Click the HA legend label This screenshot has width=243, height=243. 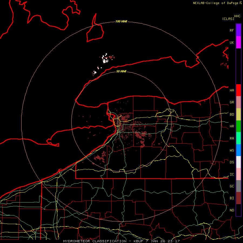click(x=232, y=90)
